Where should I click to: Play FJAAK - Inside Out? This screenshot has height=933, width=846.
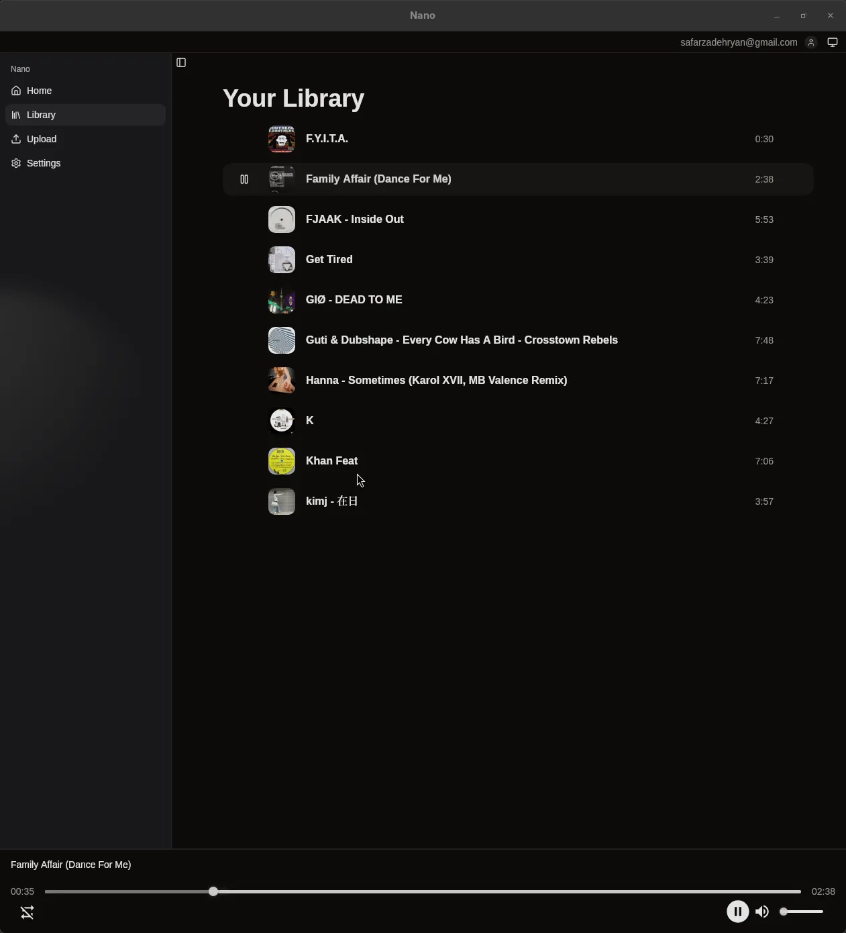354,219
